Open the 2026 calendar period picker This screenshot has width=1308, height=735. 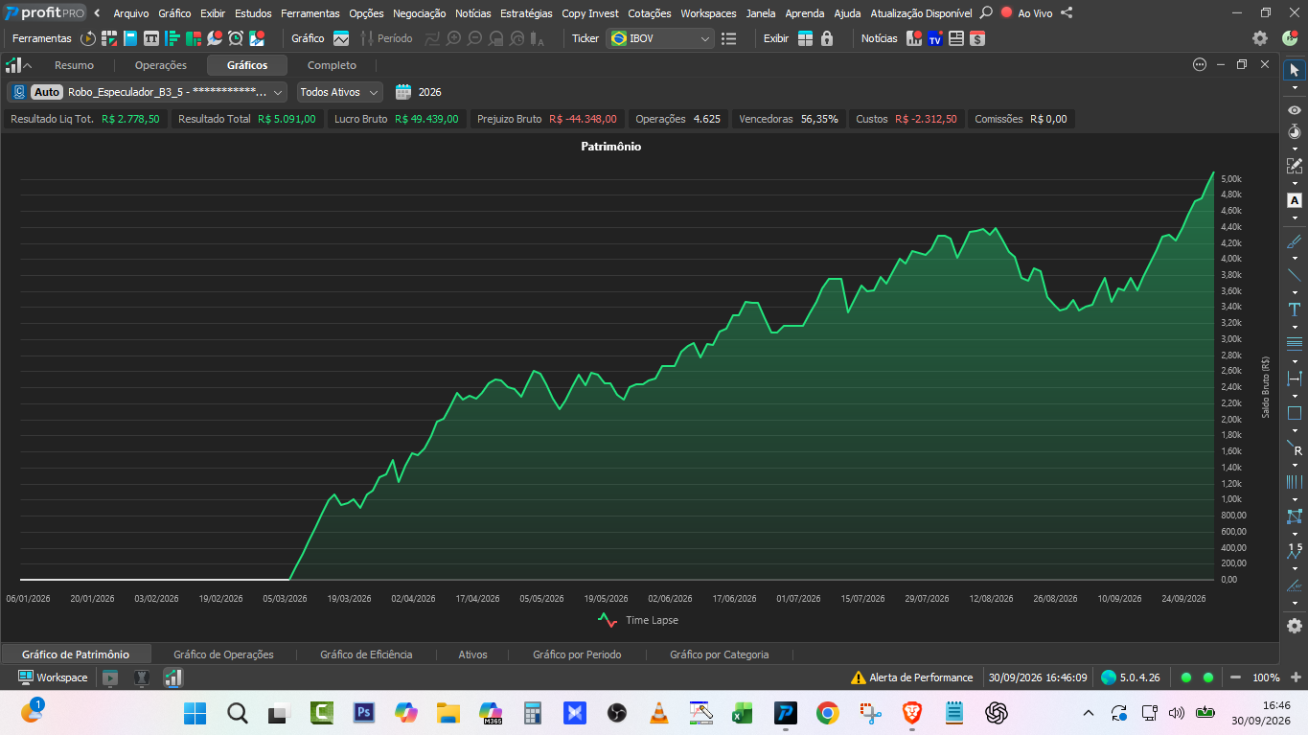419,92
